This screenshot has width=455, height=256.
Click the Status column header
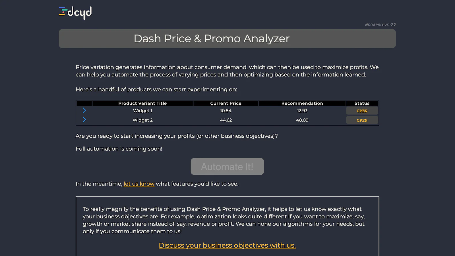click(362, 103)
